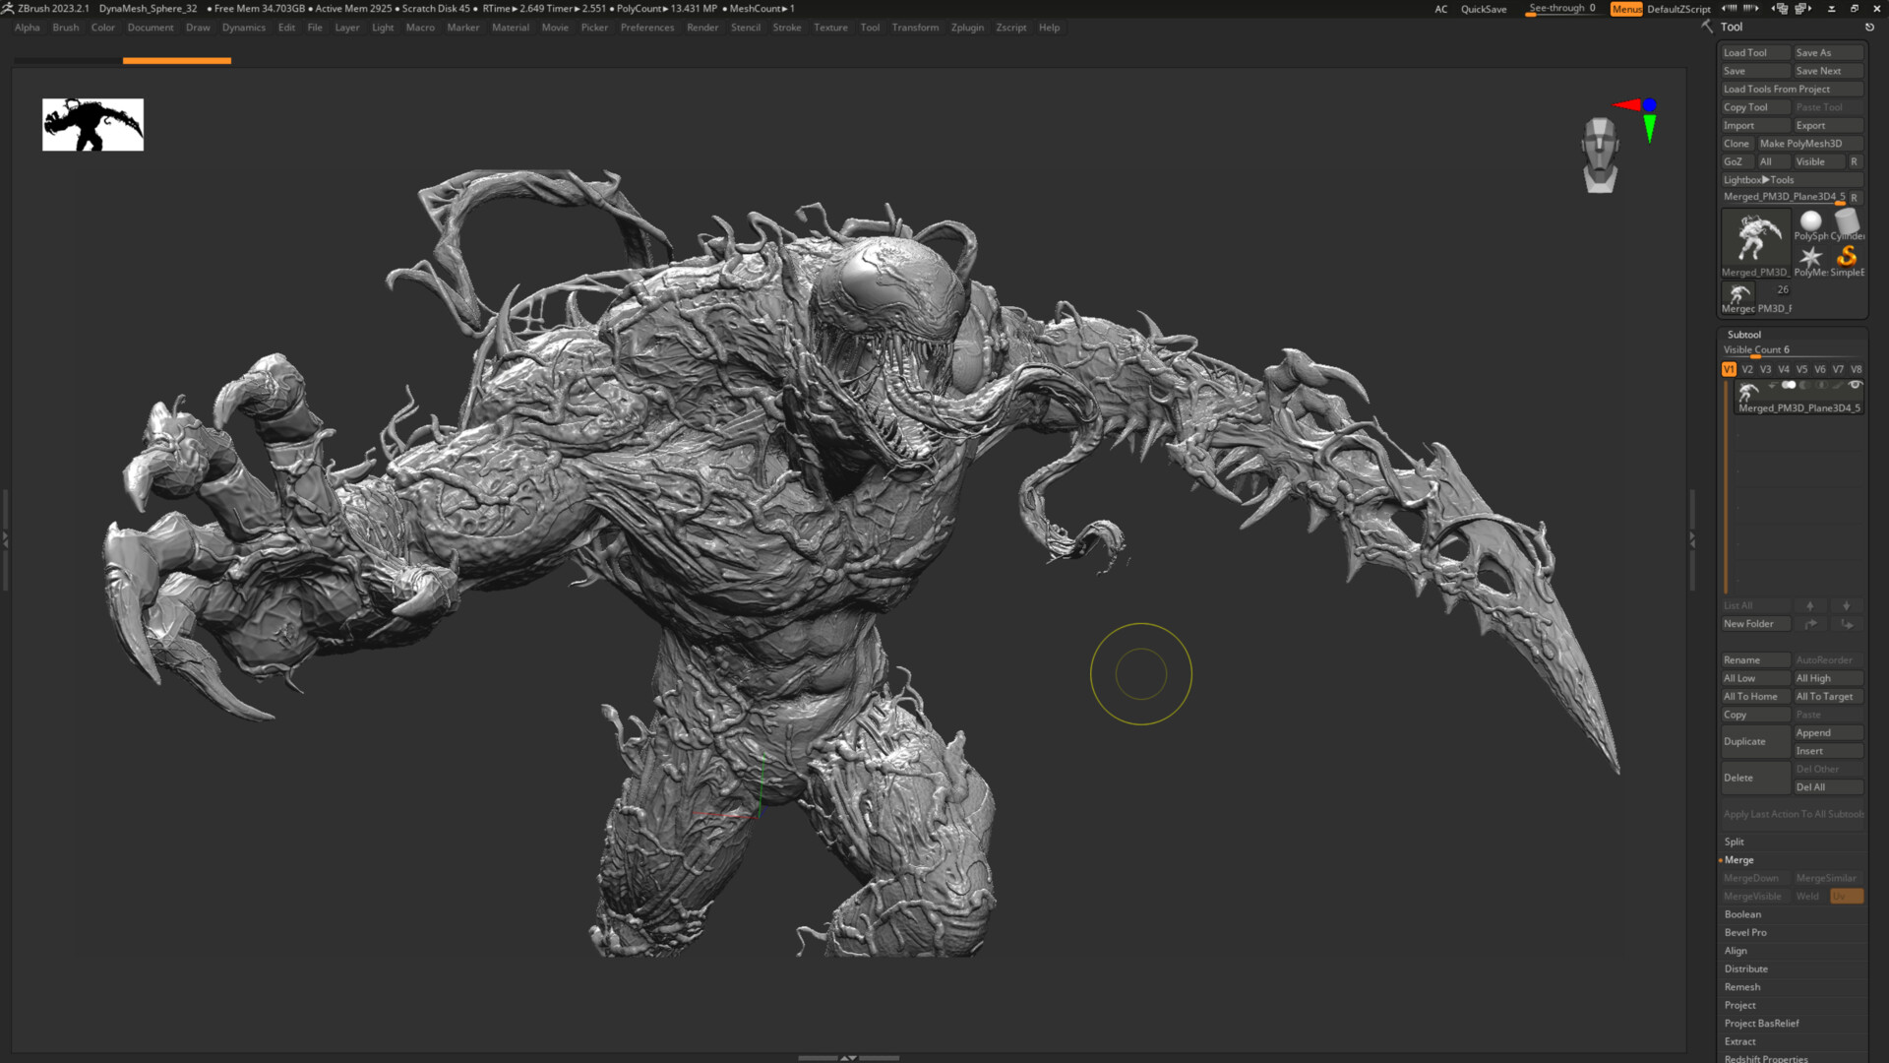Viewport: 1889px width, 1063px height.
Task: Collapse the Subtool palette header
Action: click(1743, 335)
